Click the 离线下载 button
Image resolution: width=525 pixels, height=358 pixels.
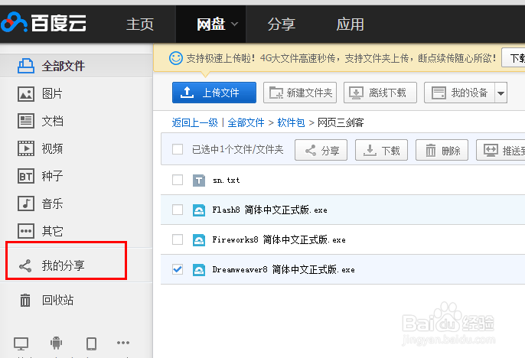point(380,93)
